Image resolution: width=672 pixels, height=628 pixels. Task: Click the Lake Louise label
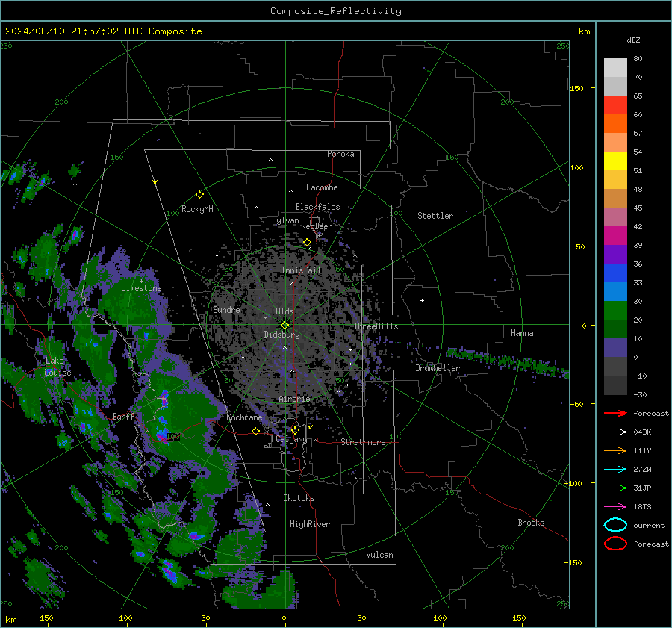pyautogui.click(x=57, y=367)
